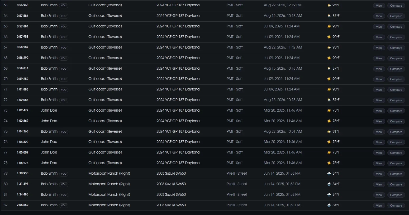Click the weather icon beside 91°F in row 75
This screenshot has height=215, width=409.
[329, 132]
